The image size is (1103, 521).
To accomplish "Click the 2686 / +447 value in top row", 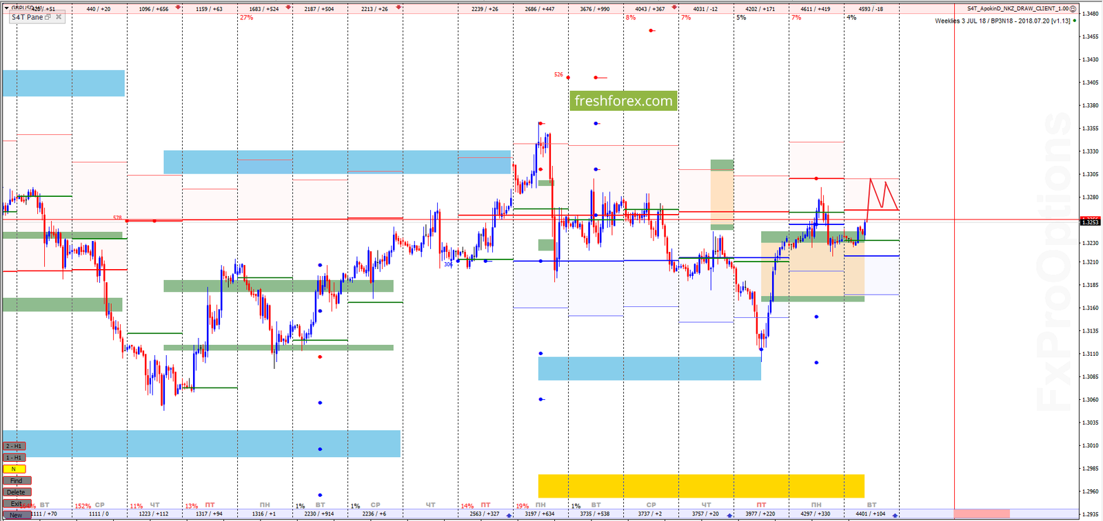I will [x=540, y=10].
